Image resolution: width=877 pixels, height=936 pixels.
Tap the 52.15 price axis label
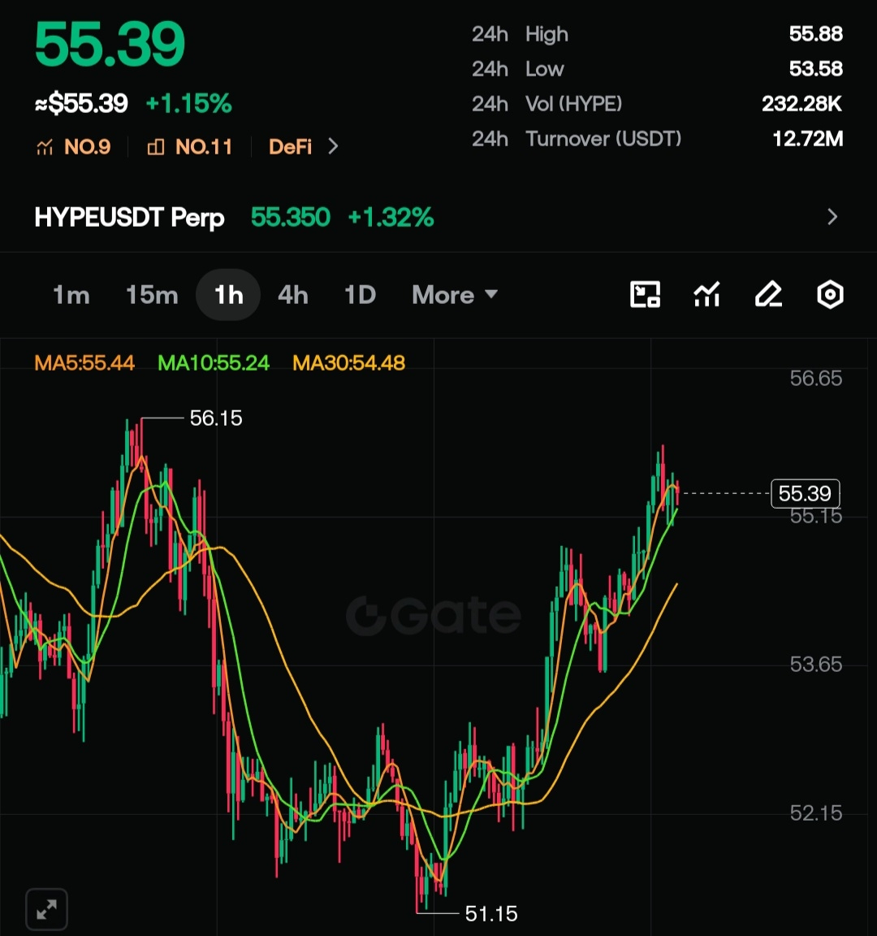click(x=815, y=813)
